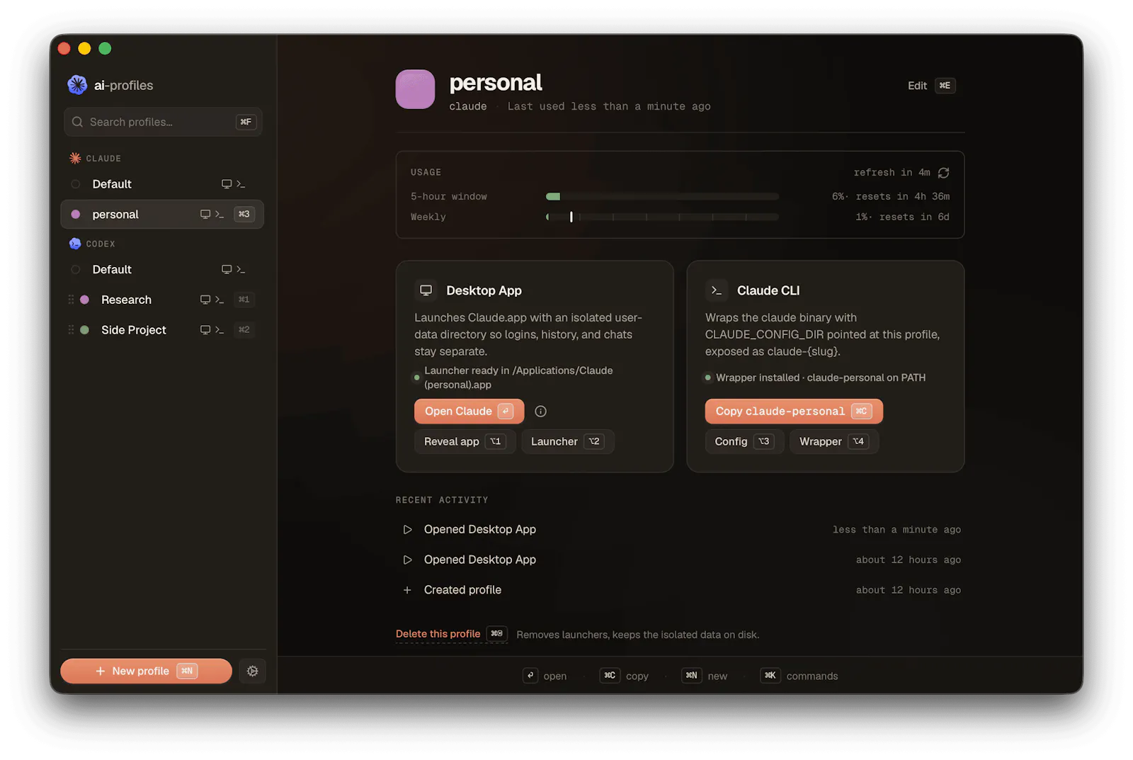Click the Config button
The image size is (1133, 760).
(x=744, y=441)
